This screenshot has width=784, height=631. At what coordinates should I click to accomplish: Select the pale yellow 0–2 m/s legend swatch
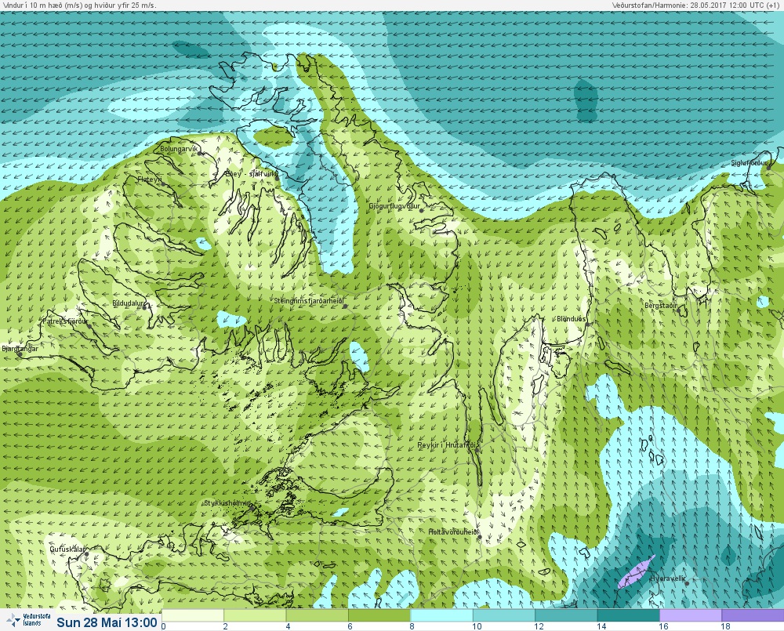click(193, 615)
